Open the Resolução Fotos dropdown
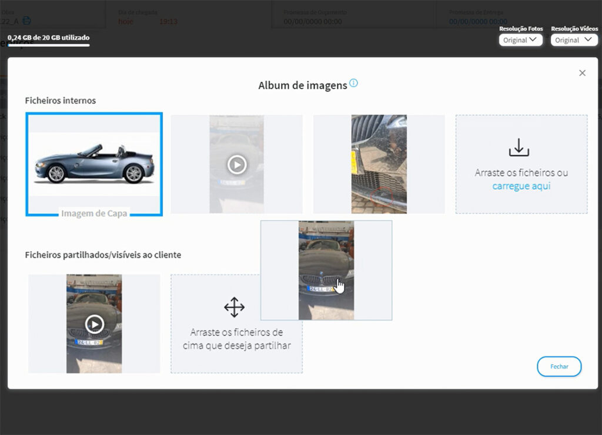The height and width of the screenshot is (435, 602). [520, 40]
